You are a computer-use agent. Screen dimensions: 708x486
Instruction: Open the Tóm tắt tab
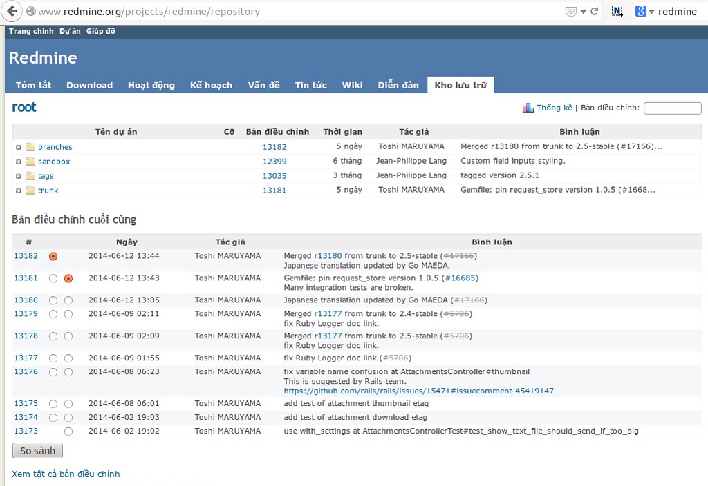pyautogui.click(x=33, y=85)
